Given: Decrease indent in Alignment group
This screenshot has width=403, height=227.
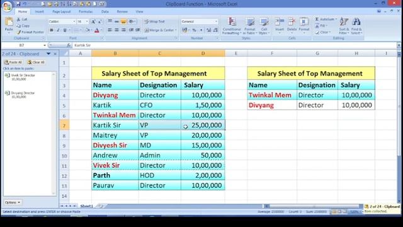Looking at the screenshot, I should tap(132, 30).
